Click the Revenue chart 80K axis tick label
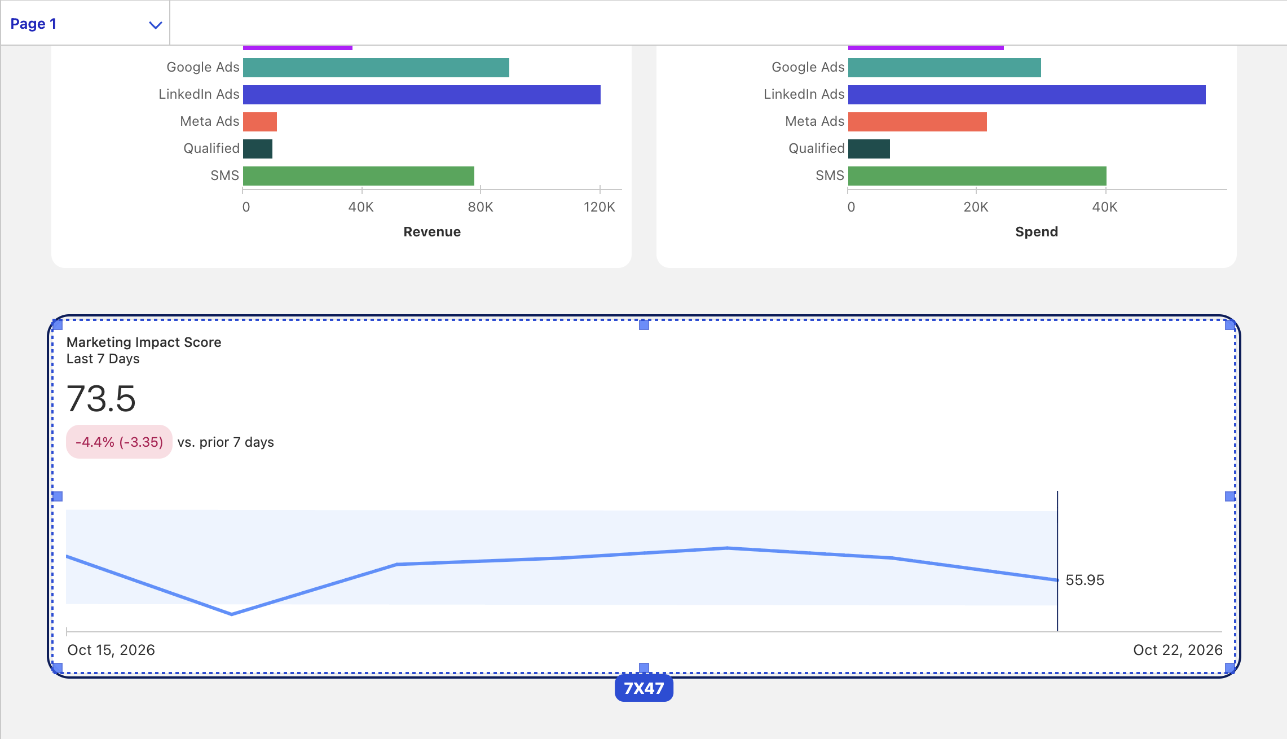Viewport: 1287px width, 739px height. tap(481, 207)
